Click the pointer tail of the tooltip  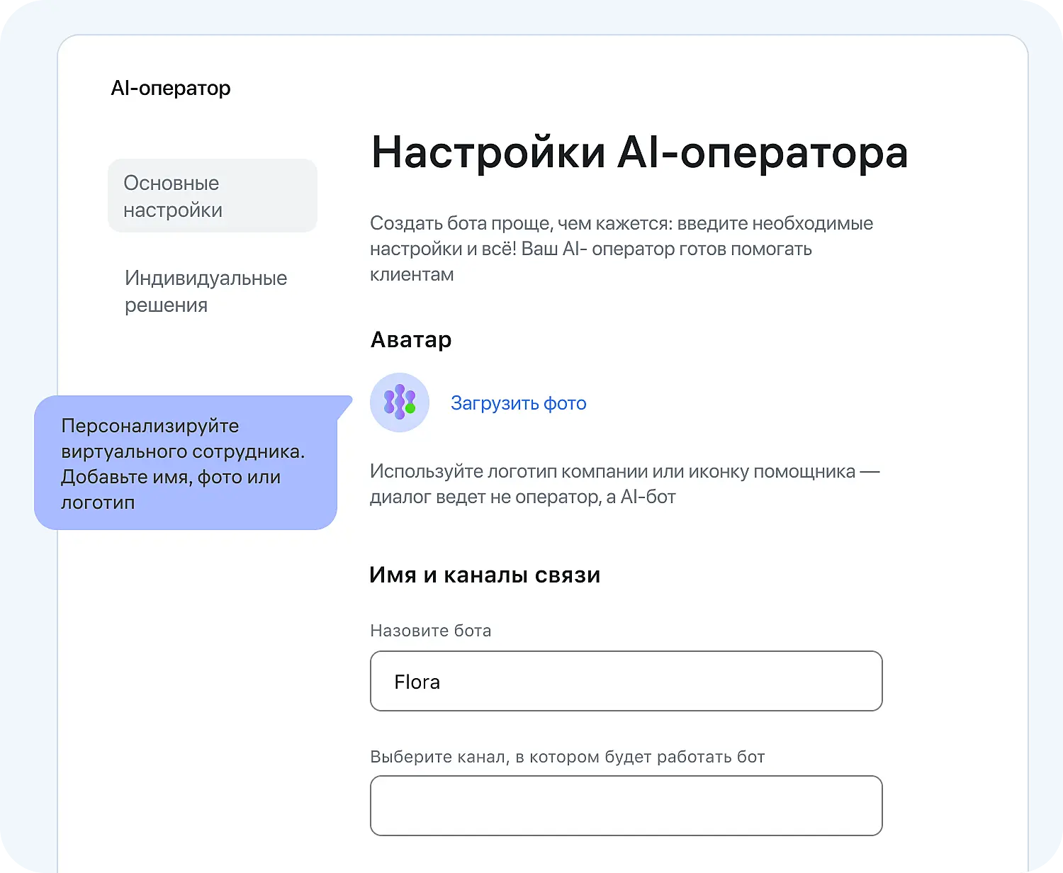344,407
